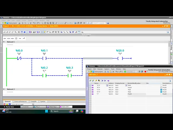The width and height of the screenshot is (173, 130).
Task: Open the Display format dropdown for row A
Action: click(126, 85)
